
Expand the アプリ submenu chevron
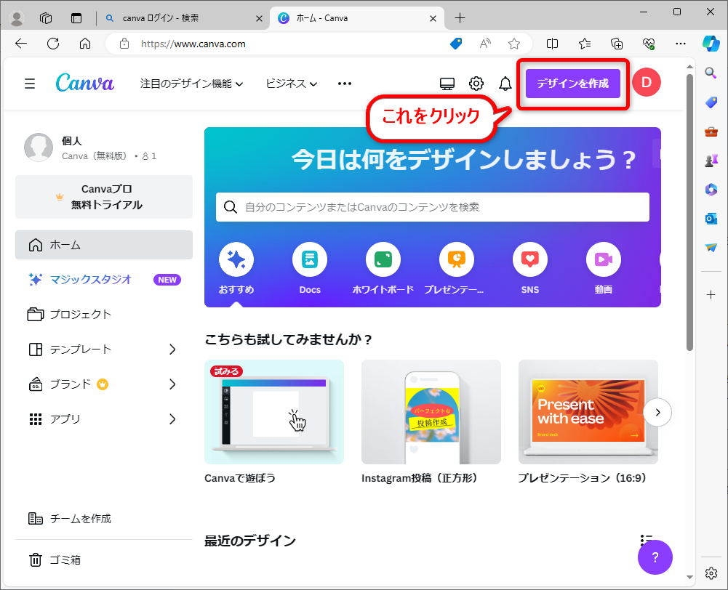(172, 419)
